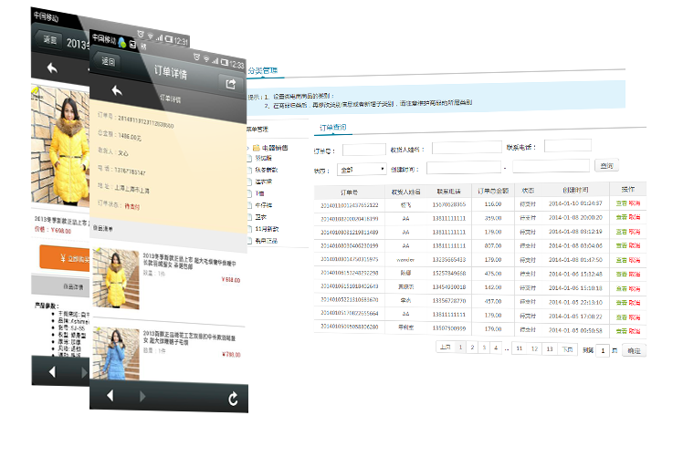Screen dimensions: 683x457
Task: Tap the browser back triangle on front phone
Action: pos(110,396)
